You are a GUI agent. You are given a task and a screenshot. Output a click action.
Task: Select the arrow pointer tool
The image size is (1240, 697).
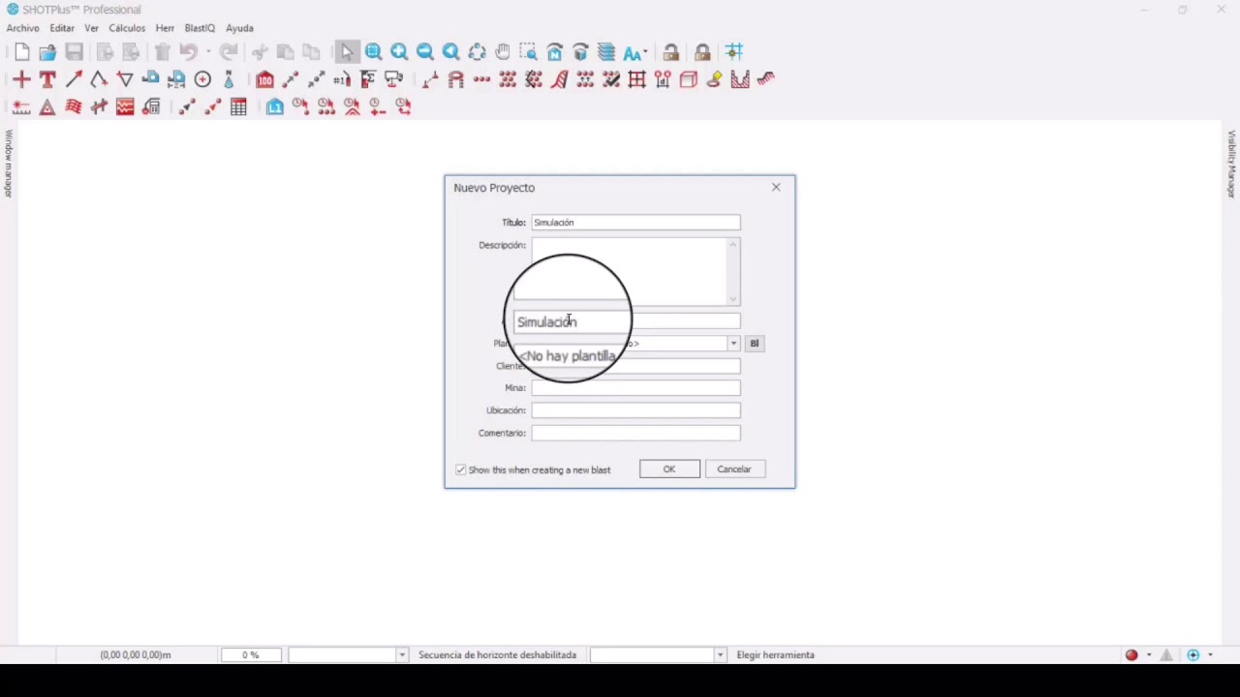[x=347, y=52]
